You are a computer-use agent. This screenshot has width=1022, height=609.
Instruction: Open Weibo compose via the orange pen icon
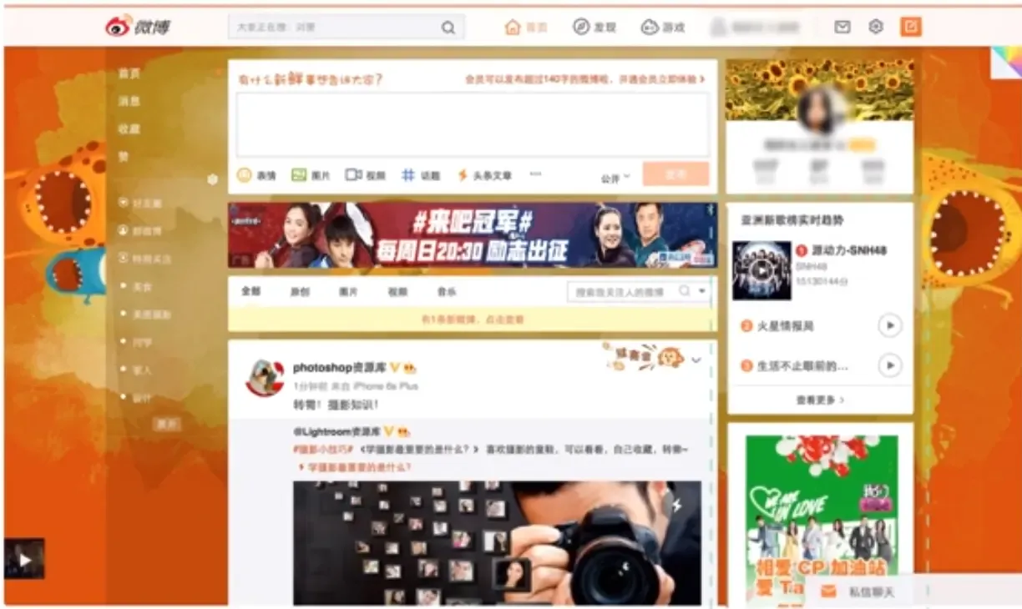pos(911,26)
